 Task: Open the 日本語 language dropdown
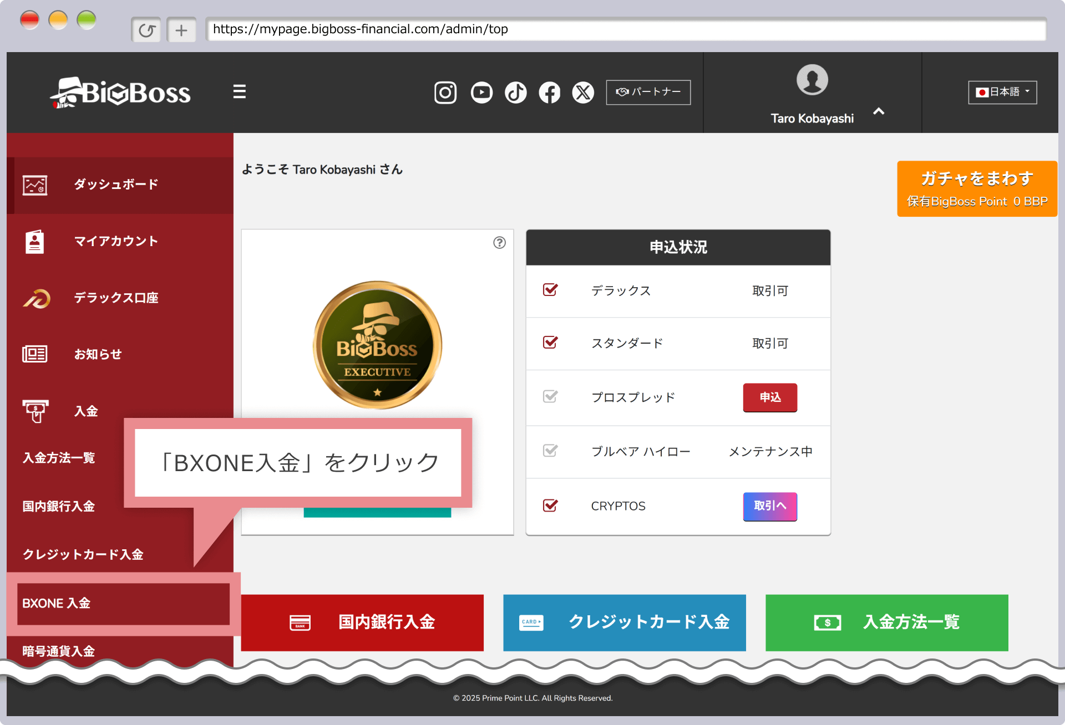1002,92
